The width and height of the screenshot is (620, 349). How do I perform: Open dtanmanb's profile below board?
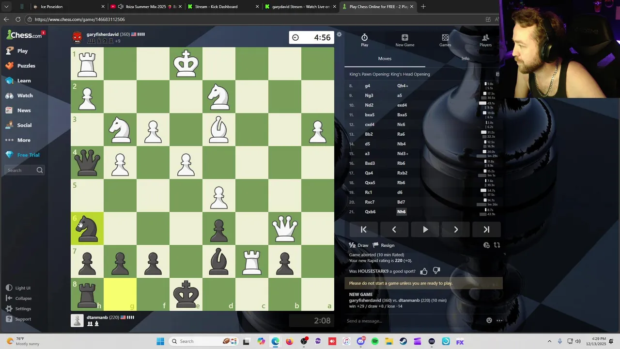(97, 317)
